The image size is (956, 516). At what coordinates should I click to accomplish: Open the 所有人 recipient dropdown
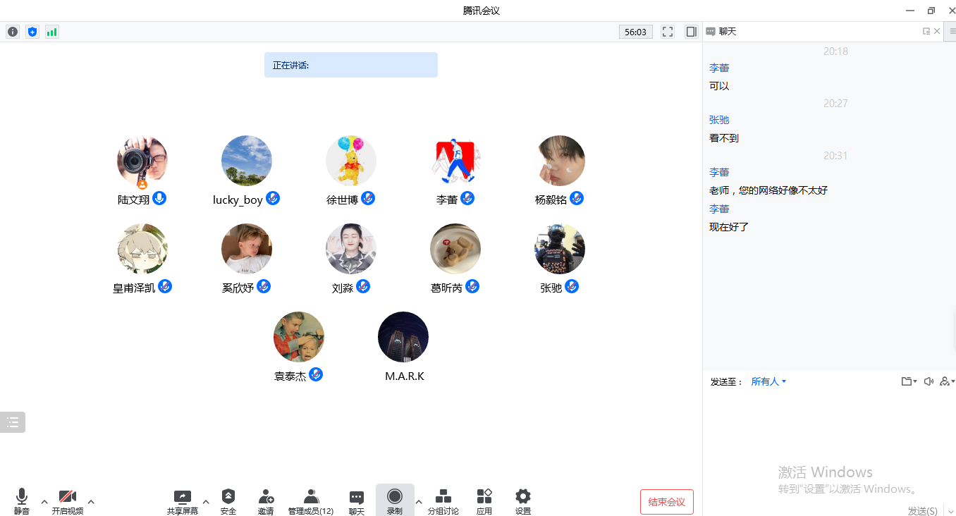[768, 381]
